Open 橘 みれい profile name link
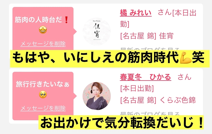Image resolution: width=212 pixels, height=134 pixels. tap(136, 13)
